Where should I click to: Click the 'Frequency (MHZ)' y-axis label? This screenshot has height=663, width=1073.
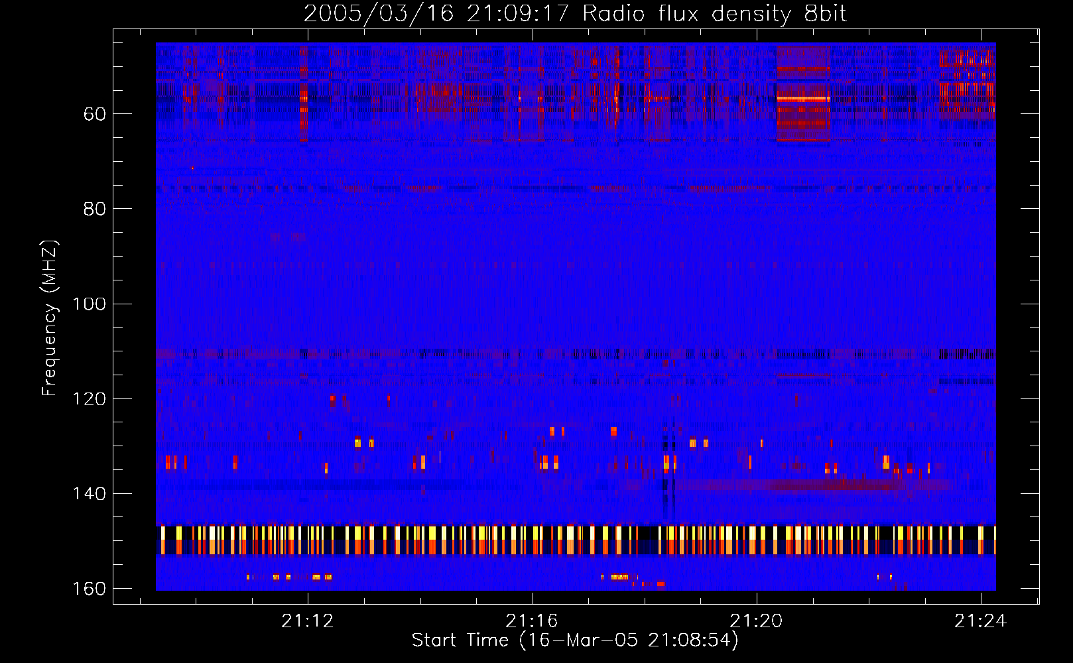[x=50, y=318]
